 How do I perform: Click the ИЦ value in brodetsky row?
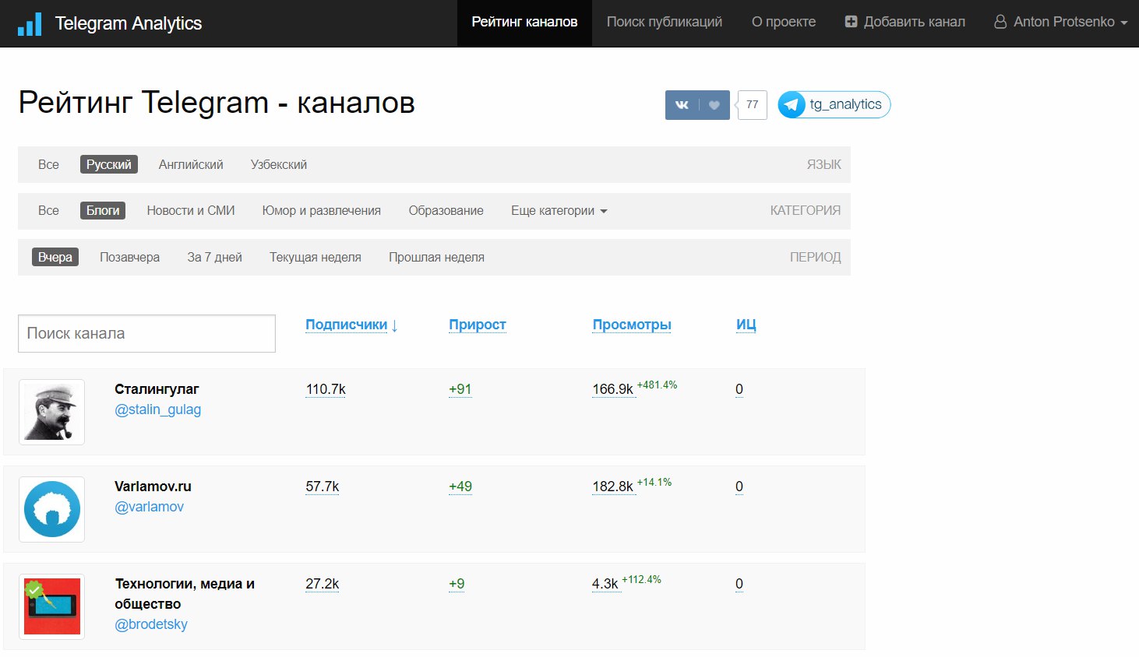(x=739, y=584)
